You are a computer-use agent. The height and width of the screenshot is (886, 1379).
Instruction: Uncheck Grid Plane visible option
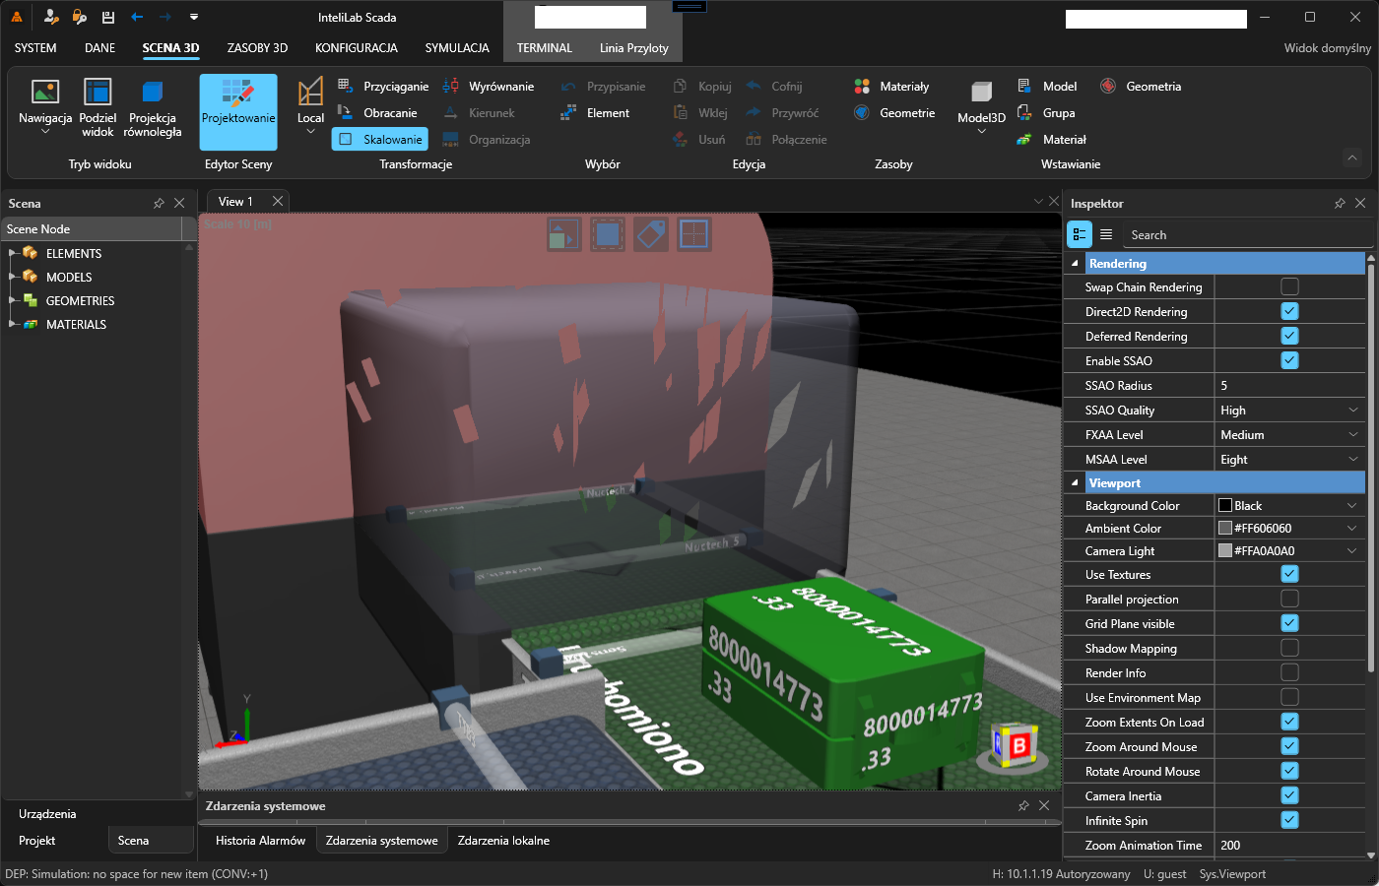pyautogui.click(x=1289, y=623)
